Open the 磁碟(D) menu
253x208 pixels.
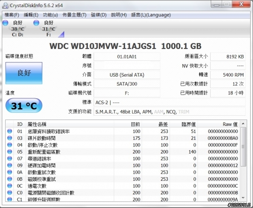click(98, 15)
